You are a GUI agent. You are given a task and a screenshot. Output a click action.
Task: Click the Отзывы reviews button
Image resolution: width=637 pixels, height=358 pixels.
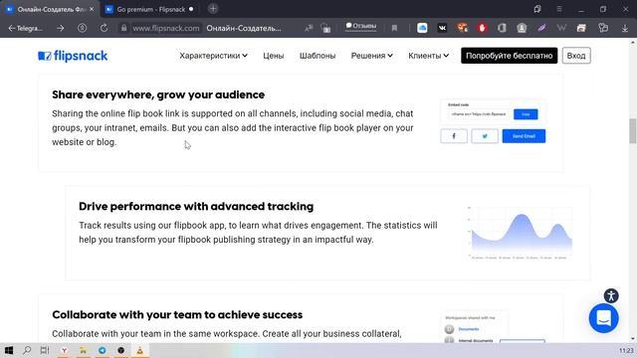[x=360, y=27]
